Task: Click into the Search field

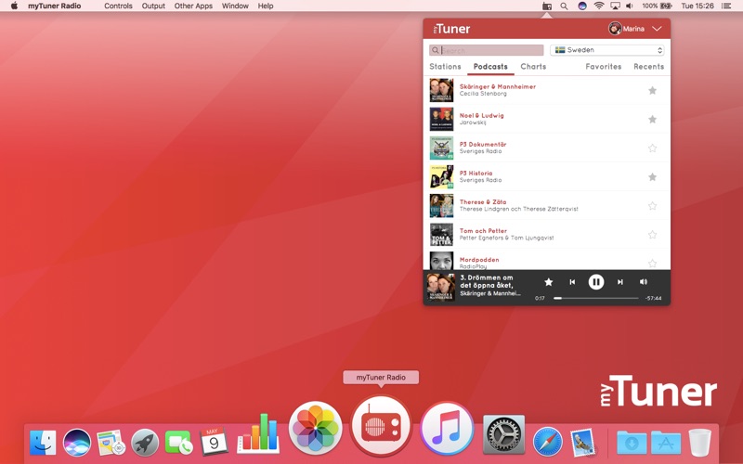Action: tap(486, 50)
